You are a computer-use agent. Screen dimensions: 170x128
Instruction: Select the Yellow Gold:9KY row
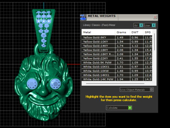click(117, 37)
